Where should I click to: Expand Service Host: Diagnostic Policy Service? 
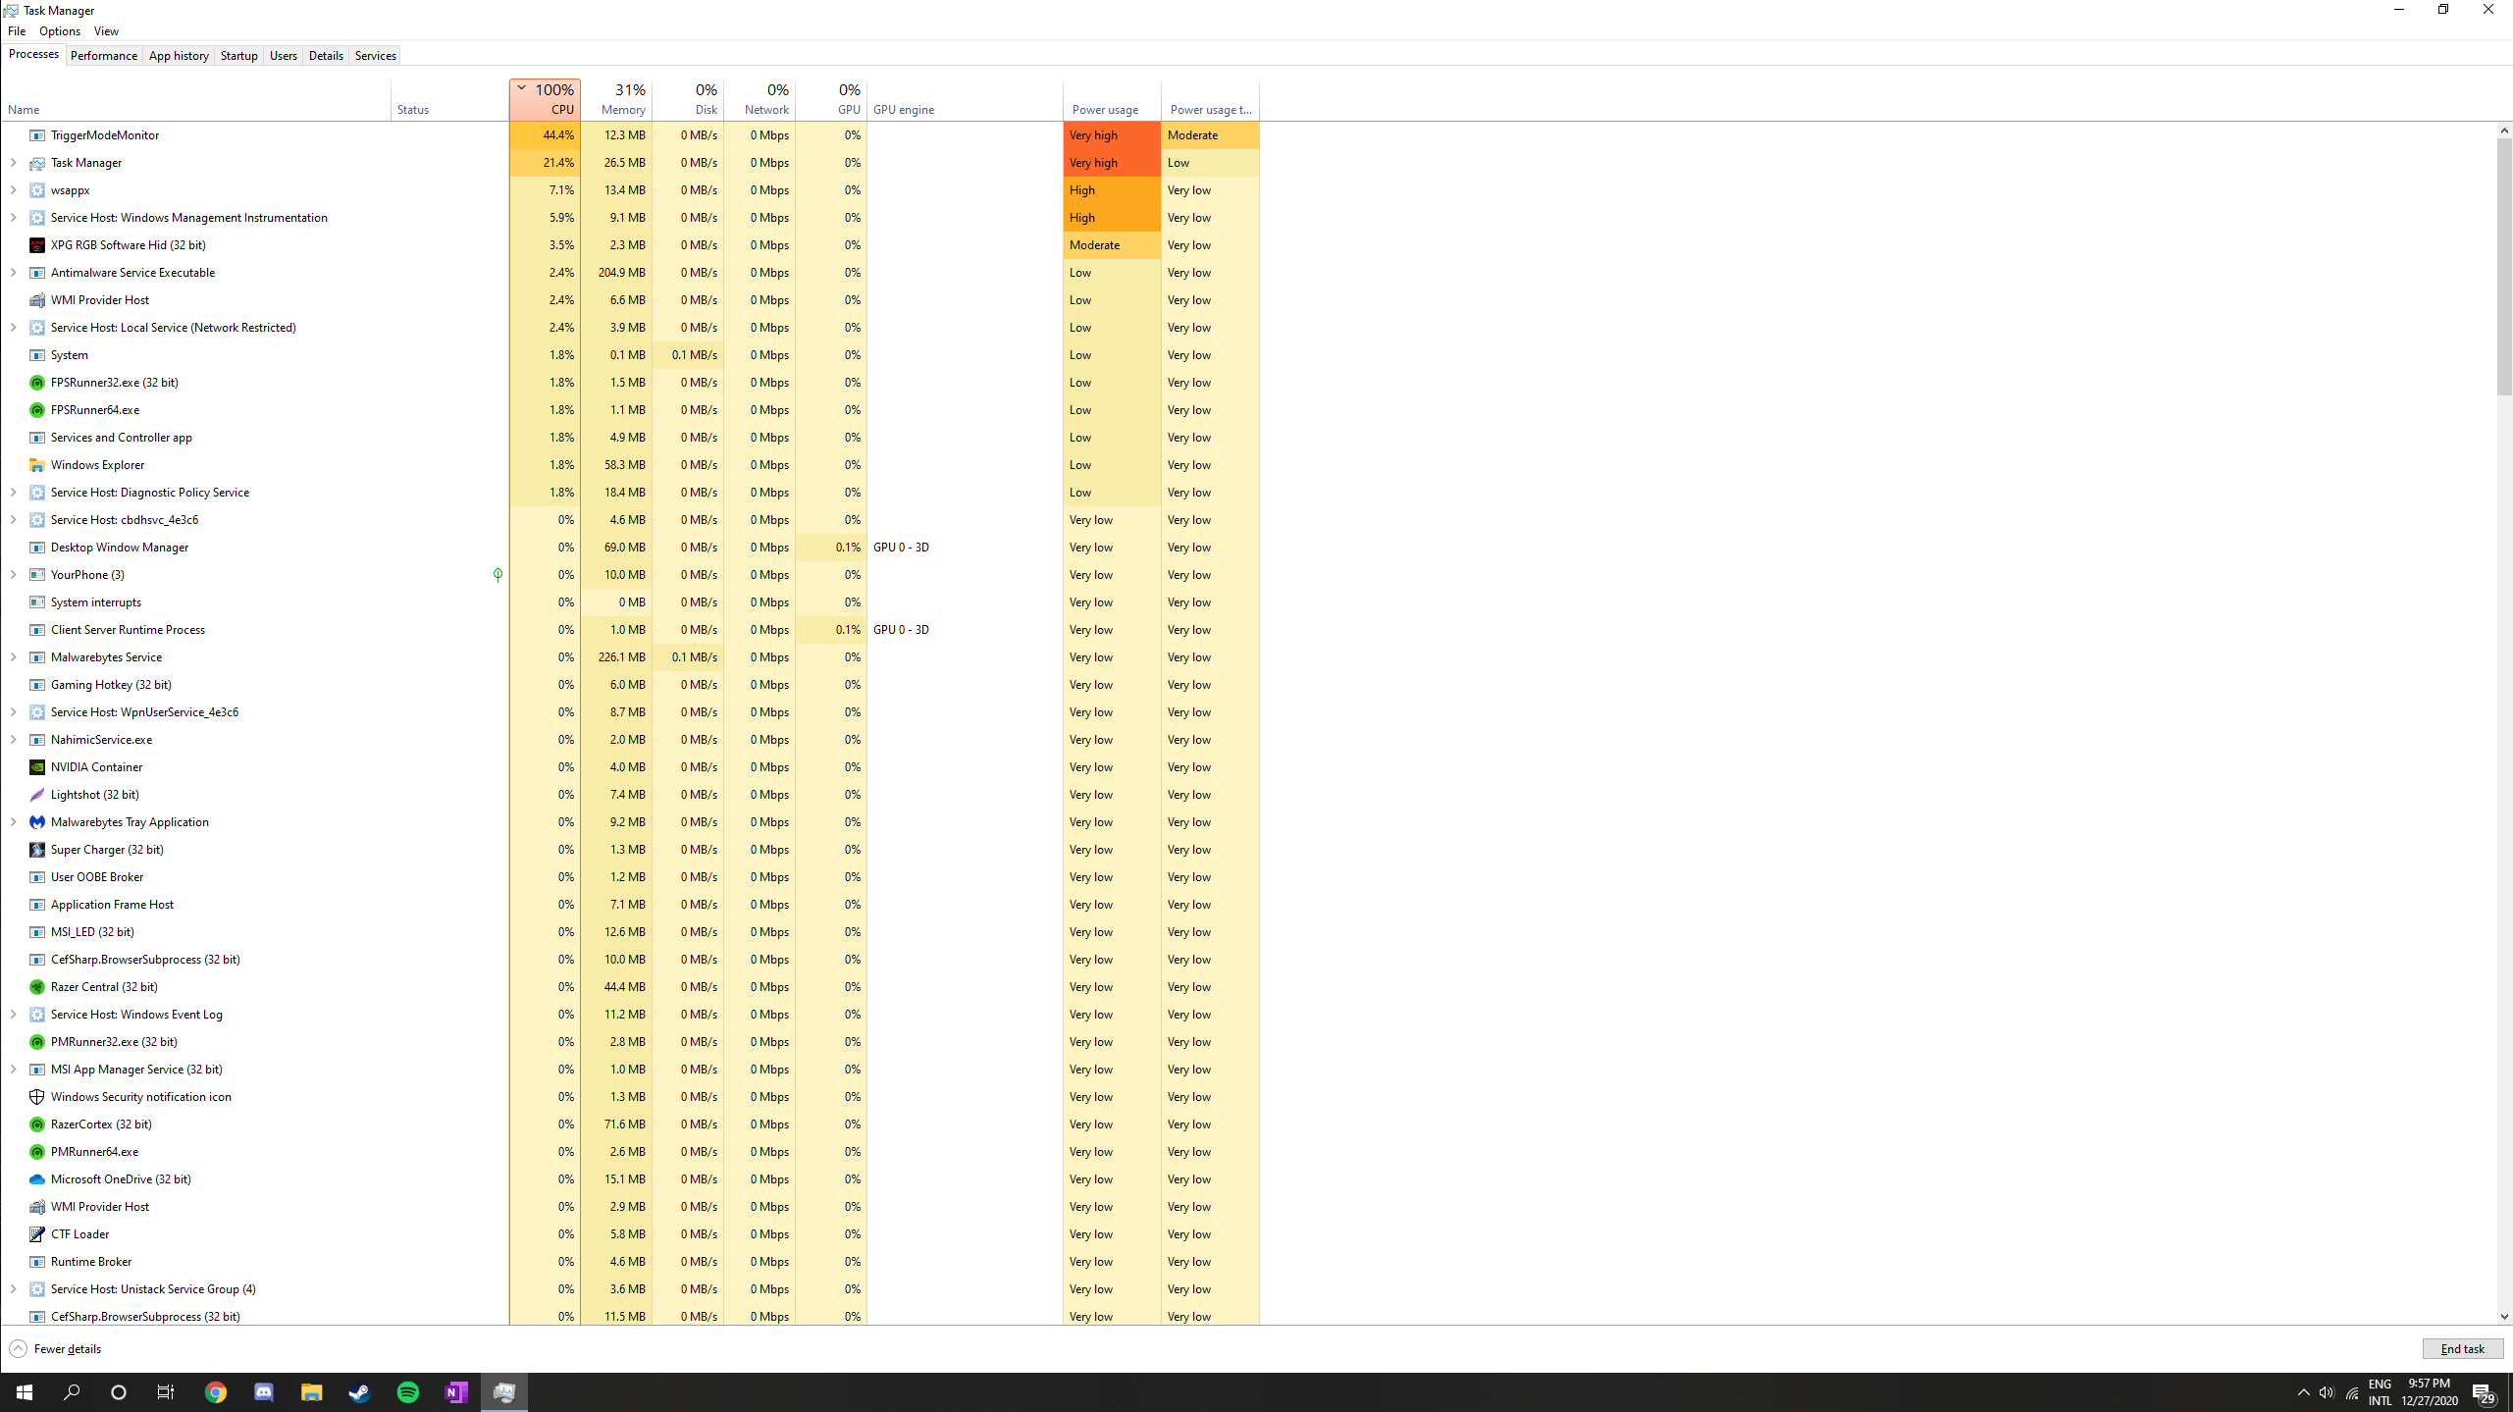pyautogui.click(x=13, y=493)
